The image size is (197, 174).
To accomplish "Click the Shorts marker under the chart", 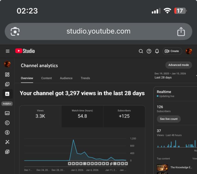I will (111, 164).
